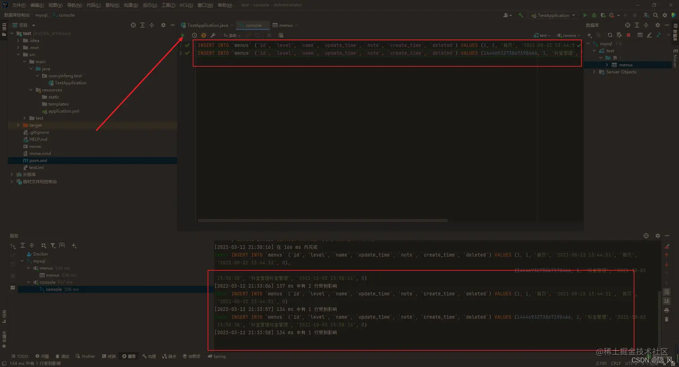The width and height of the screenshot is (679, 367).
Task: Open Search Everywhere magnifier icon
Action: 656,15
